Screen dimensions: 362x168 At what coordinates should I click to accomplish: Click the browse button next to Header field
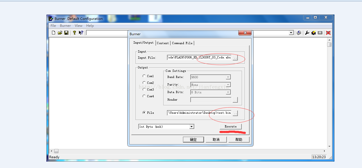point(236,100)
